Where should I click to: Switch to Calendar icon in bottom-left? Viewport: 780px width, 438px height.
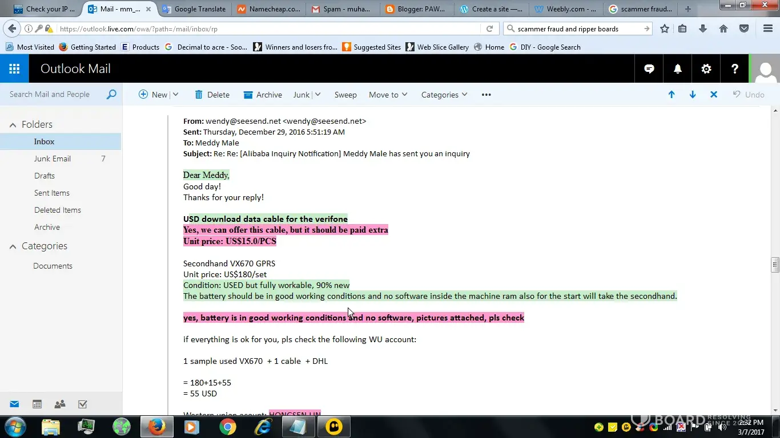click(x=37, y=404)
